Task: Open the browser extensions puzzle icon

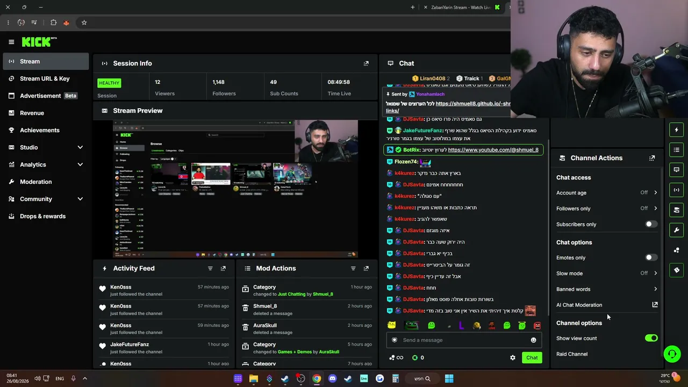Action: coord(53,23)
